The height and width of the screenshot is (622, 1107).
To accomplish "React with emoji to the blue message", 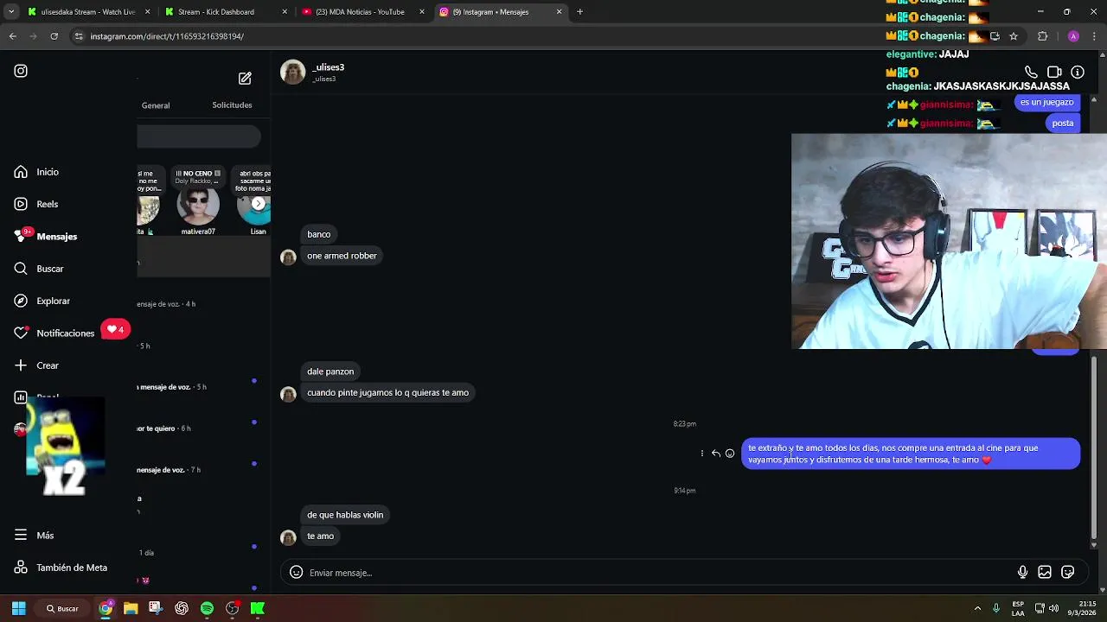I will point(730,454).
